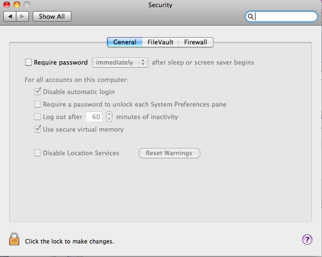Check Disable Location Services option

click(38, 153)
